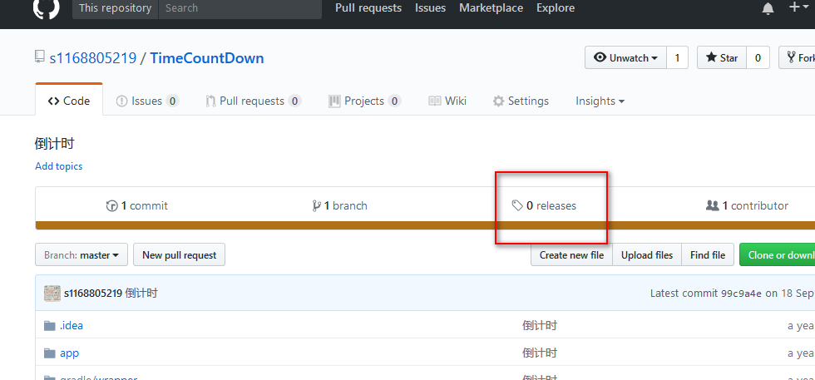815x380 pixels.
Task: Select the Code tab
Action: pyautogui.click(x=69, y=101)
